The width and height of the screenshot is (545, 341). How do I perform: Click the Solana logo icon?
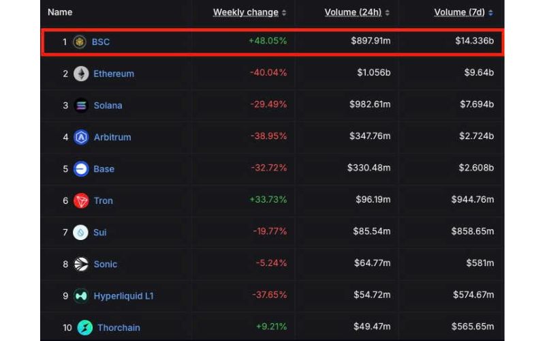(81, 105)
